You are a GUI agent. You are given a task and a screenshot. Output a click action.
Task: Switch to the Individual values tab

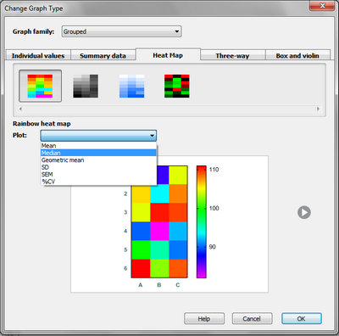38,56
